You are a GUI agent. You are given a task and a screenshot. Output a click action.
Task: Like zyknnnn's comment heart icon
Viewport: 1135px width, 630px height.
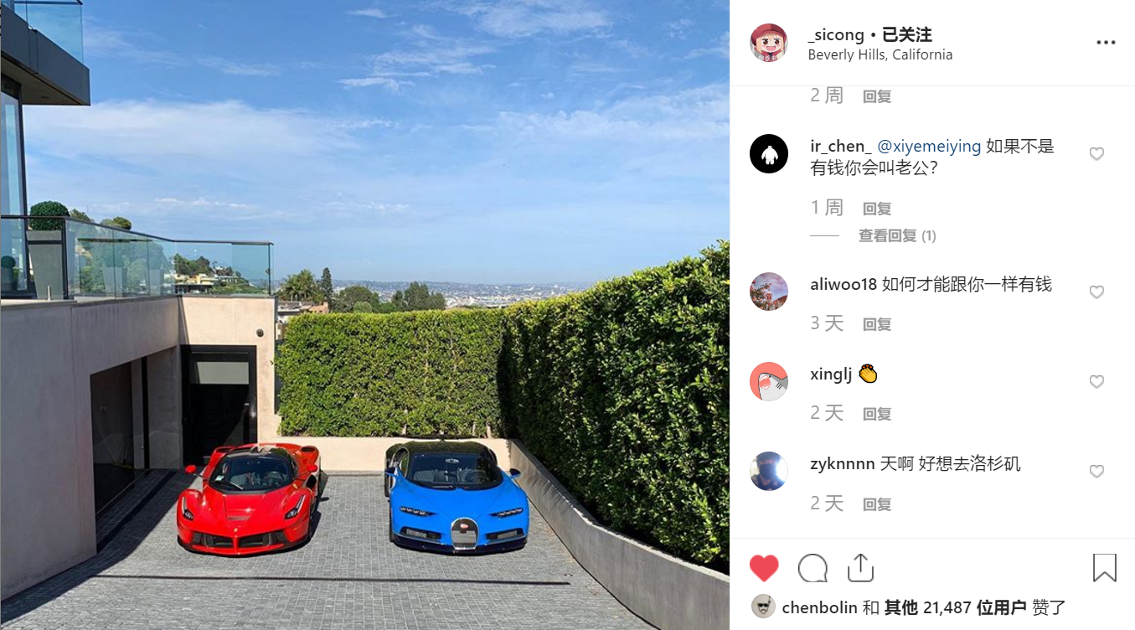(1096, 472)
